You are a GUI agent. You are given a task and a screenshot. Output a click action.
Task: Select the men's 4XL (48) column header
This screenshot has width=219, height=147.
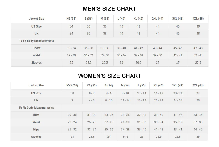click(x=198, y=19)
